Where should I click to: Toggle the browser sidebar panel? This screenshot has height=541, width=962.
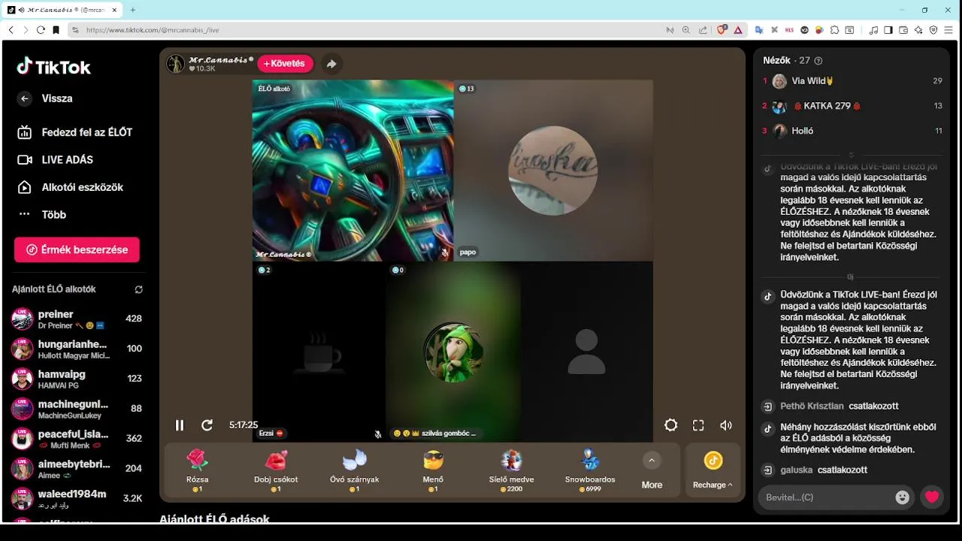coord(888,30)
